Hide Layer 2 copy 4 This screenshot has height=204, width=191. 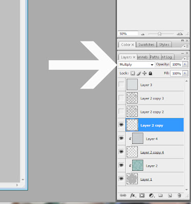(121, 151)
